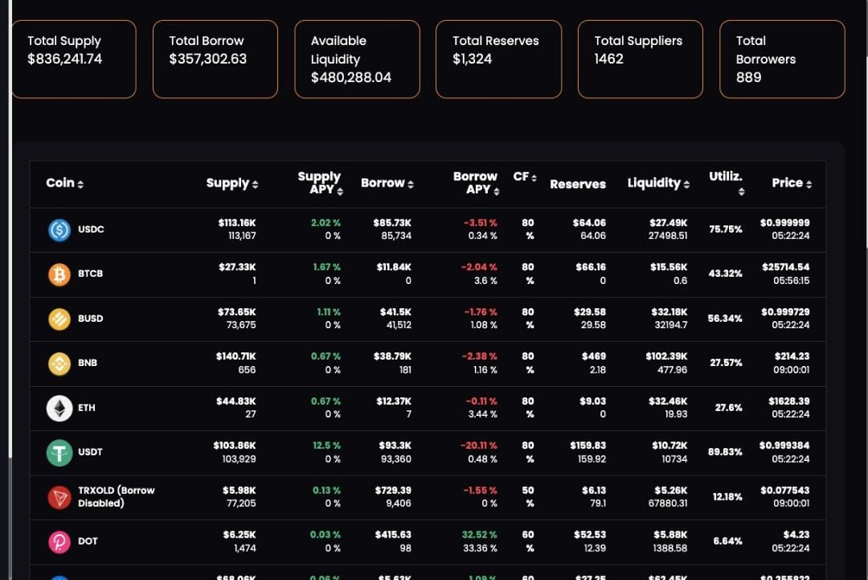Click the Total Supply summary card

click(x=74, y=59)
